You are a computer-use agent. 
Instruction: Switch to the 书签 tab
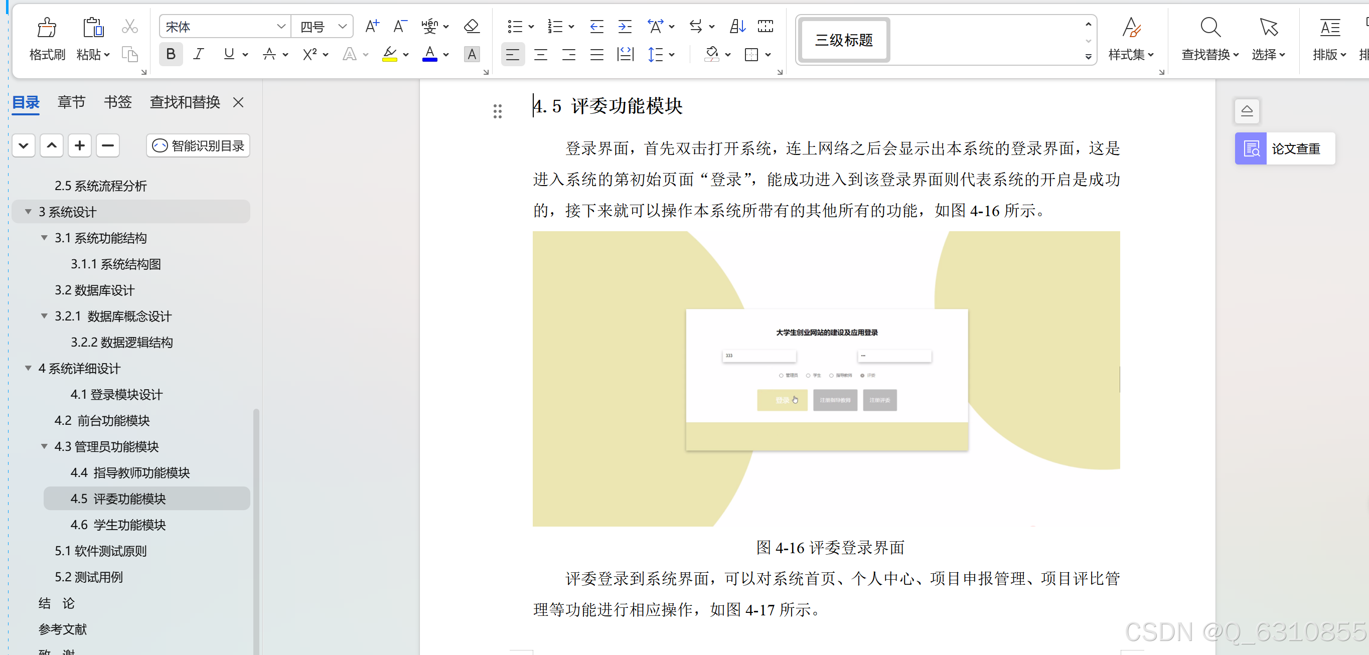117,102
